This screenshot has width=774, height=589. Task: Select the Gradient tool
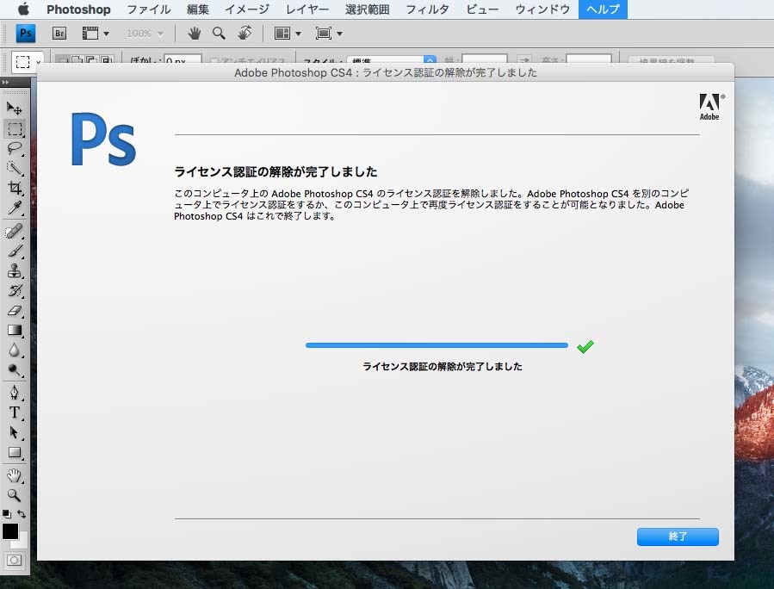pyautogui.click(x=14, y=331)
